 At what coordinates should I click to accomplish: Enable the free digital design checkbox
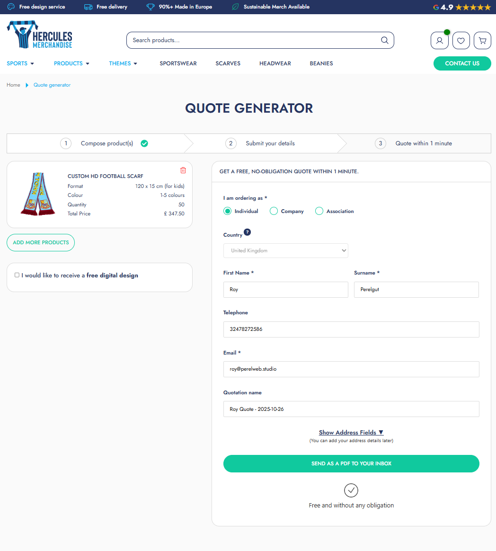click(x=17, y=275)
